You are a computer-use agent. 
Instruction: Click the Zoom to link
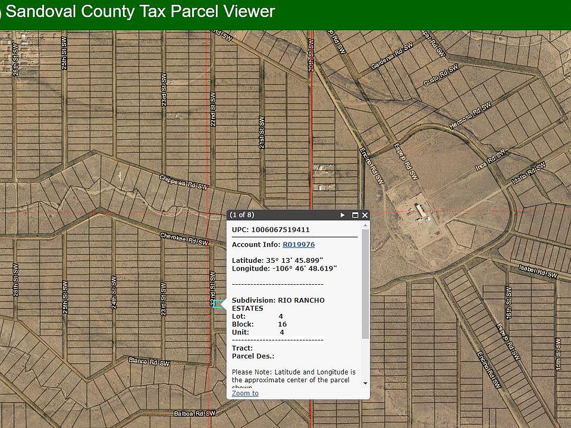pyautogui.click(x=245, y=393)
